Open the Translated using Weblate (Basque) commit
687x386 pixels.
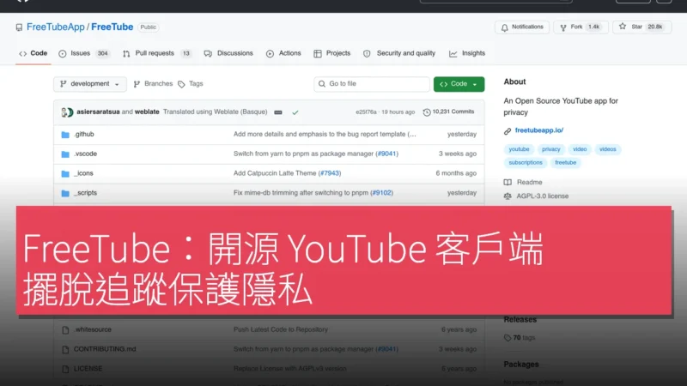(216, 112)
